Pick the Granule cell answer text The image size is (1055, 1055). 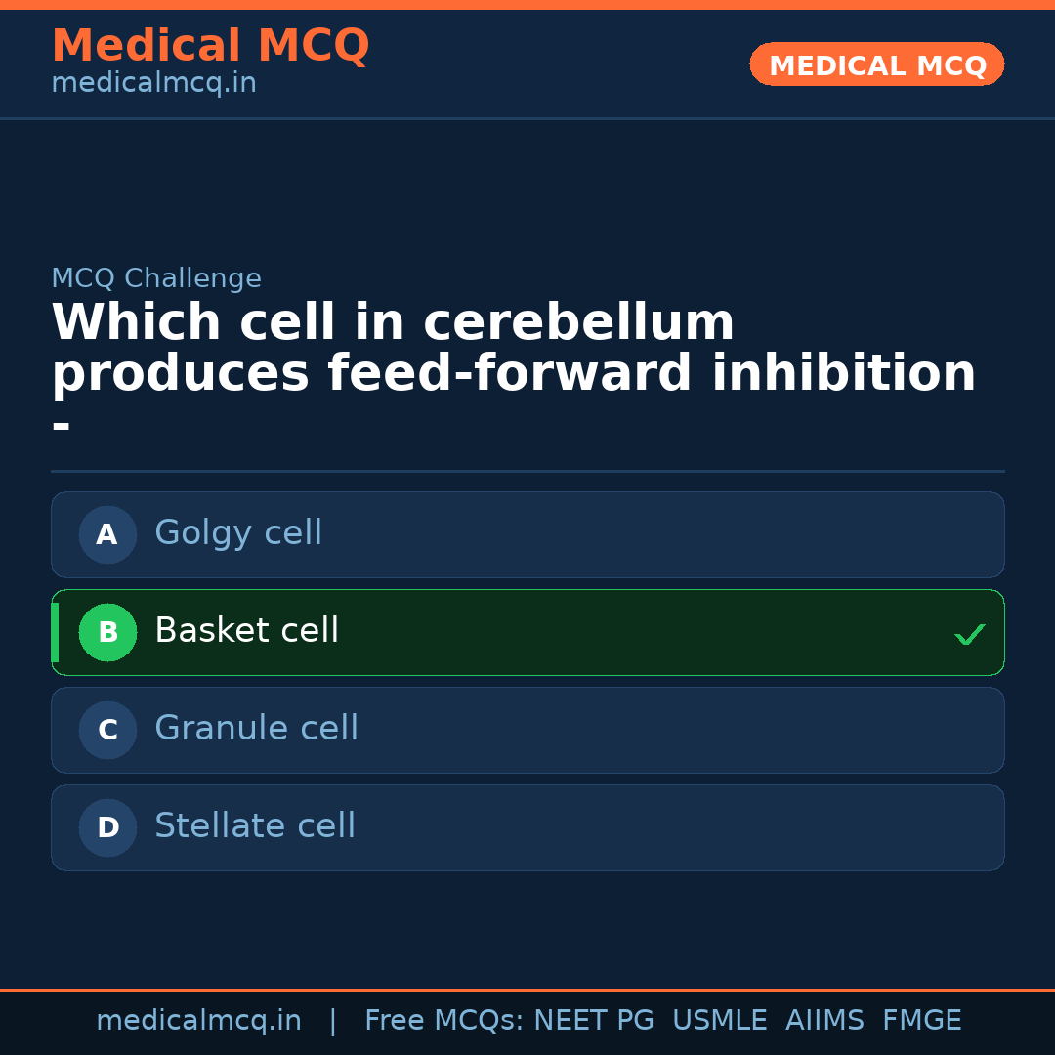[x=256, y=729]
